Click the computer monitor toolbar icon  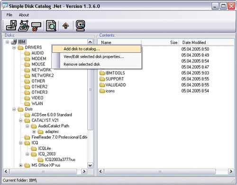[x=81, y=26]
